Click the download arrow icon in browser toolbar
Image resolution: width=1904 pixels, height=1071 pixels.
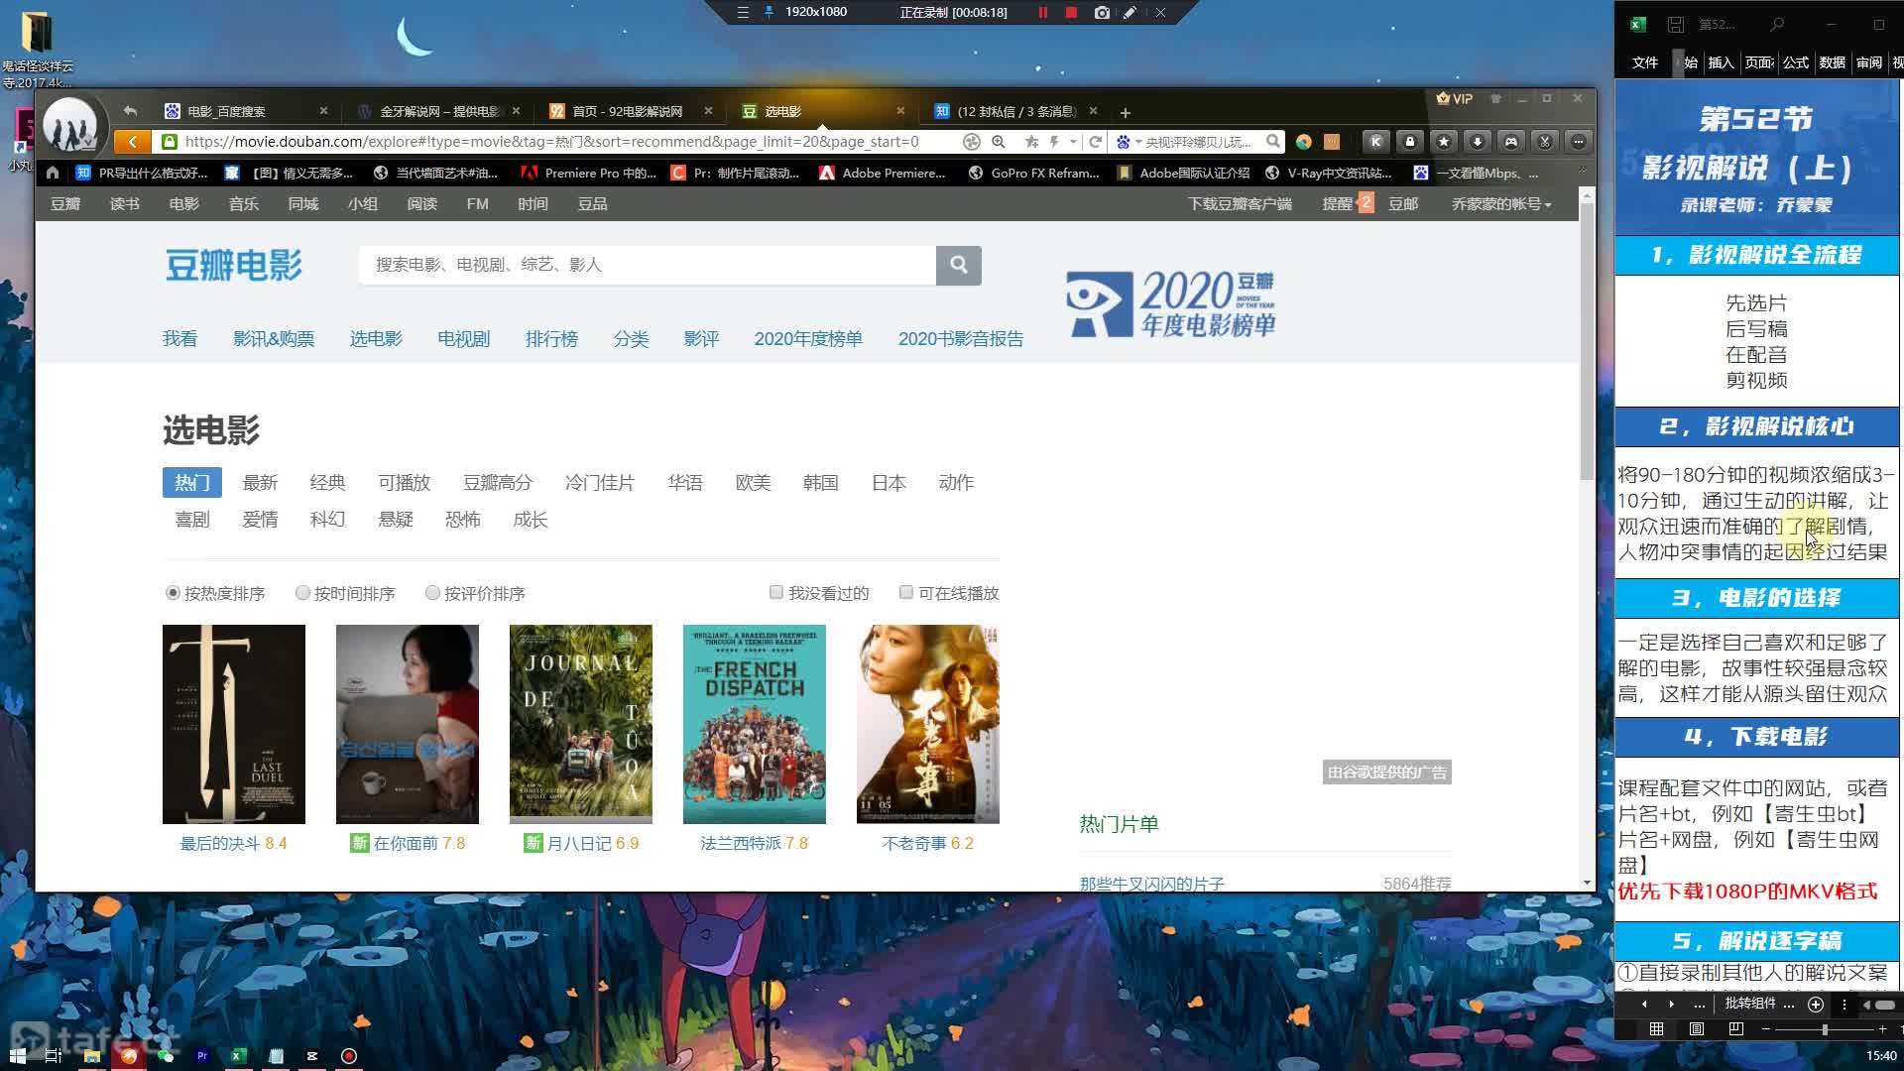[x=1477, y=142]
